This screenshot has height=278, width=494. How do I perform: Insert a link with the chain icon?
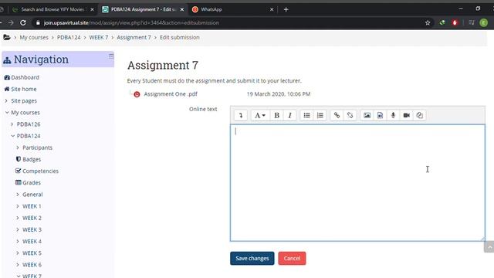point(337,115)
